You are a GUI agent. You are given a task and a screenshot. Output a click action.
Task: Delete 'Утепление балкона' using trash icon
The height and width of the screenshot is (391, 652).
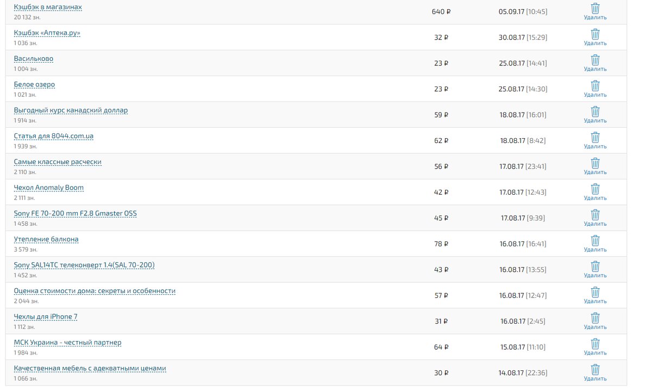[595, 240]
